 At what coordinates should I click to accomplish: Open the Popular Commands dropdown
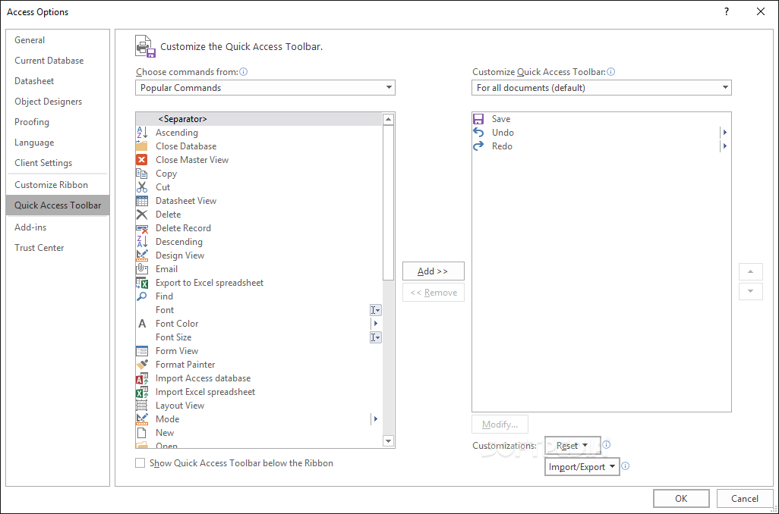coord(265,88)
